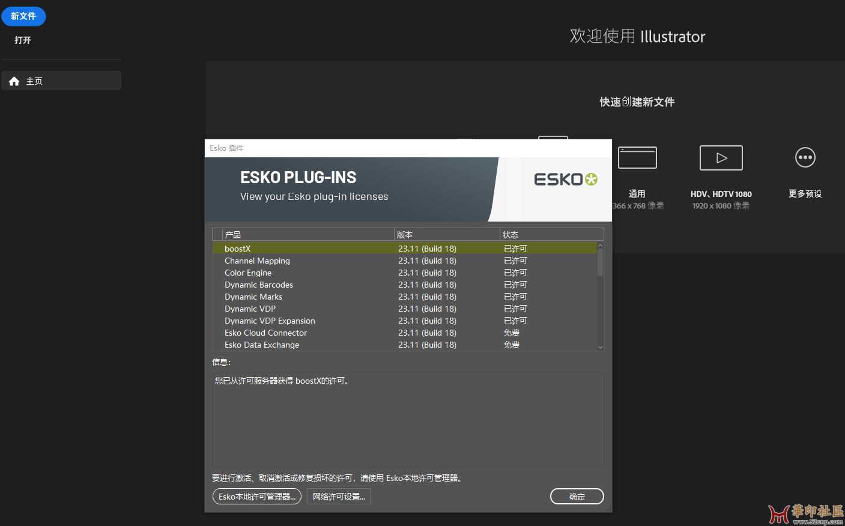Open Esko本地许可管理器 button
Image resolution: width=845 pixels, height=526 pixels.
(x=256, y=497)
